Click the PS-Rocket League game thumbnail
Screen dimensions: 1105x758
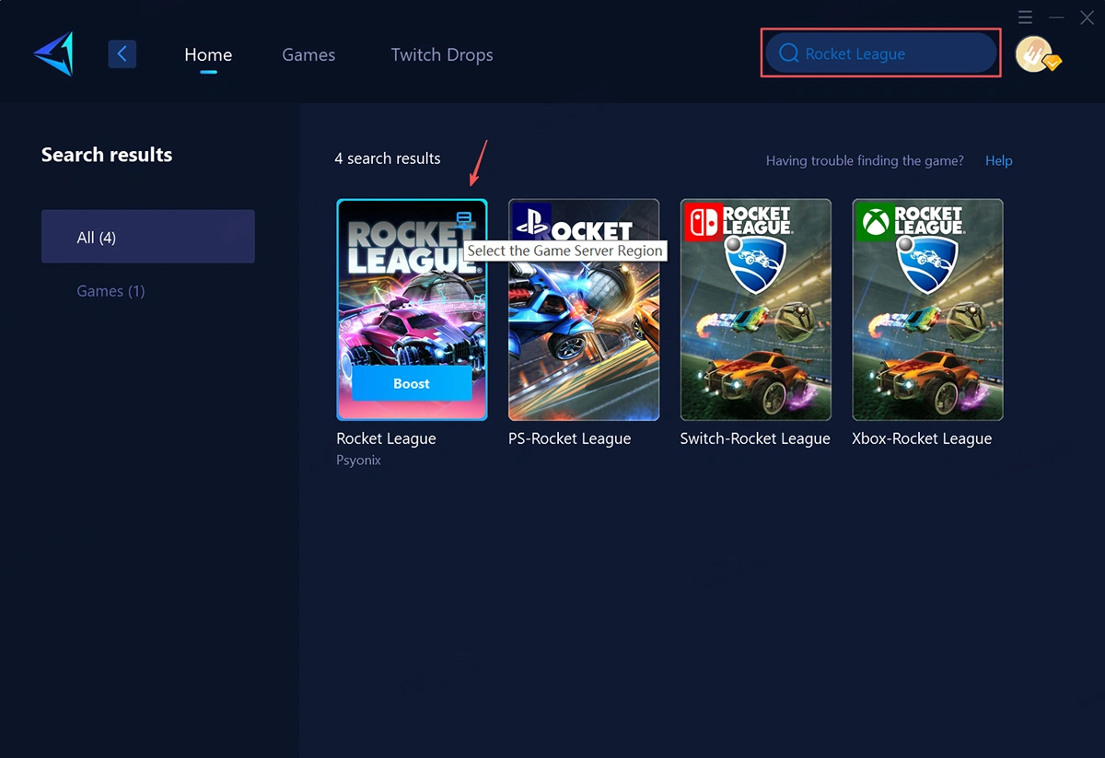pyautogui.click(x=583, y=332)
